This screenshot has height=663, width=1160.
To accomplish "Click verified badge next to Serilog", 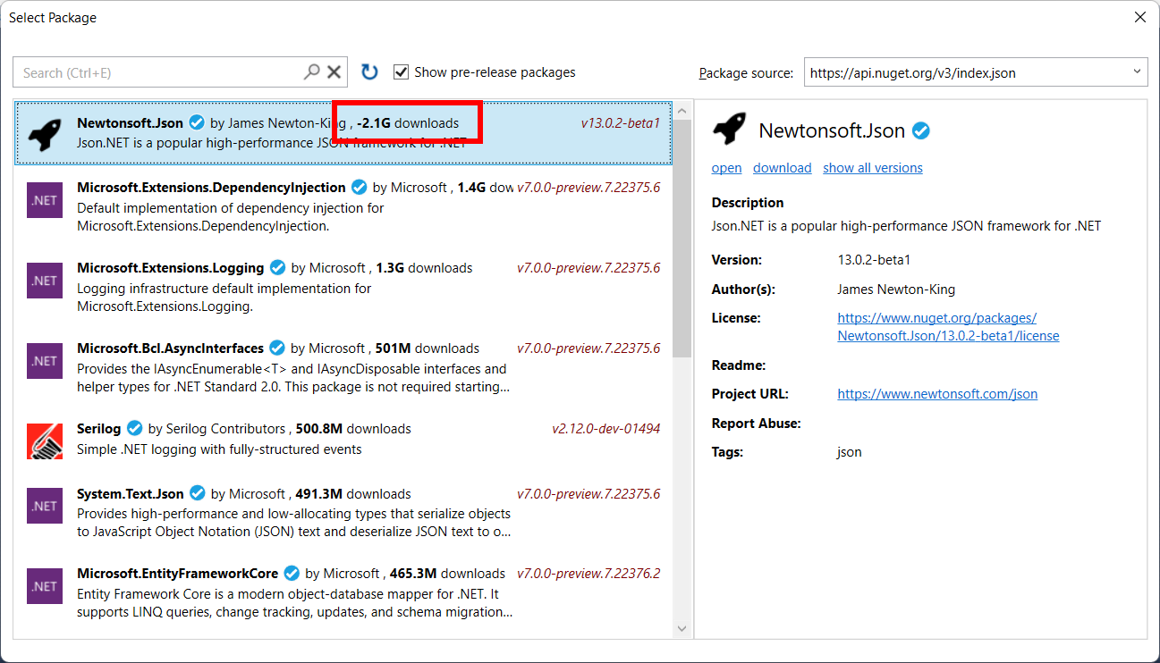I will 135,429.
